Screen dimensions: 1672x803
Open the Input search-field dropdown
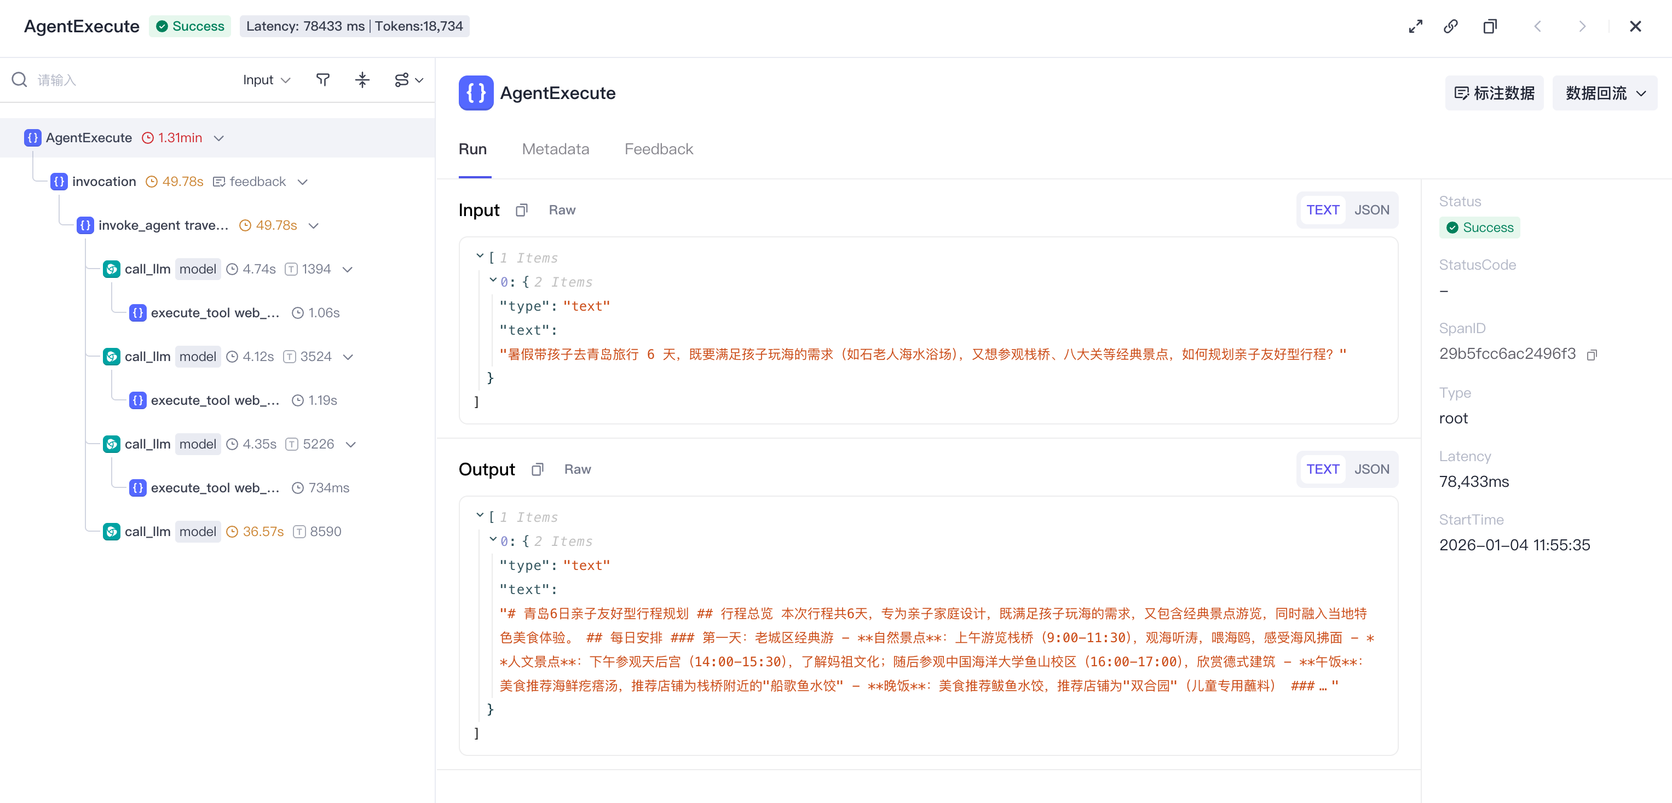click(267, 80)
